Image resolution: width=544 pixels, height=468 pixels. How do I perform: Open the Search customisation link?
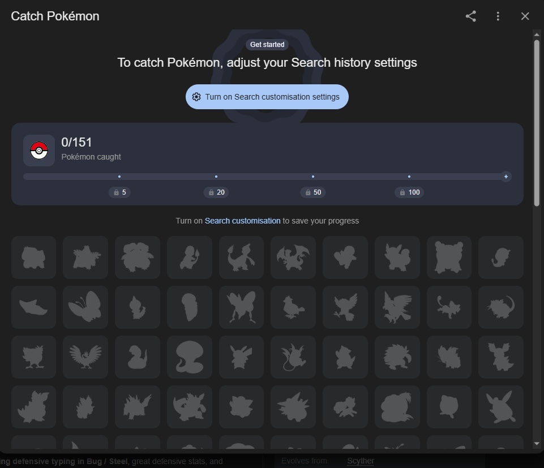point(242,221)
